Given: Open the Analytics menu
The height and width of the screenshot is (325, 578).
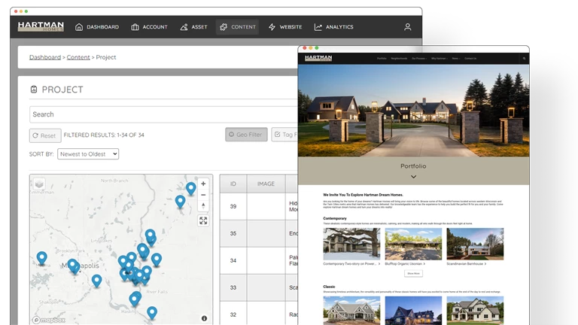Looking at the screenshot, I should [x=333, y=27].
